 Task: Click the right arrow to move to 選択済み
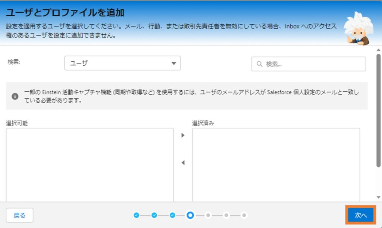pyautogui.click(x=183, y=135)
